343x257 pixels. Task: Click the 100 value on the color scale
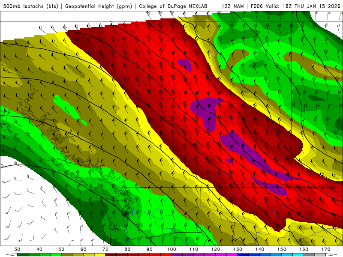(171, 249)
